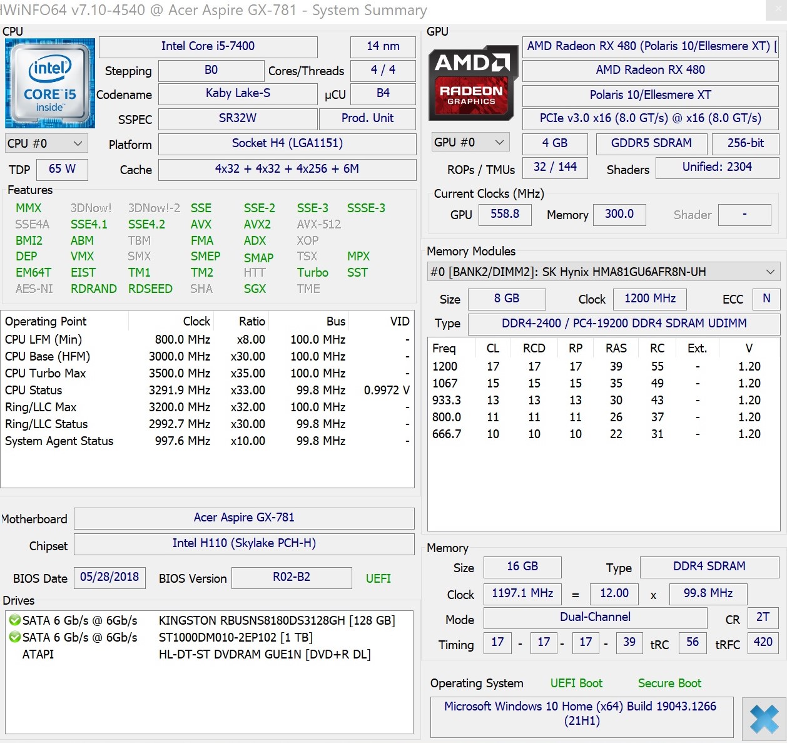This screenshot has height=743, width=787.
Task: Open the GPU #0 selector dropdown
Action: click(x=470, y=142)
